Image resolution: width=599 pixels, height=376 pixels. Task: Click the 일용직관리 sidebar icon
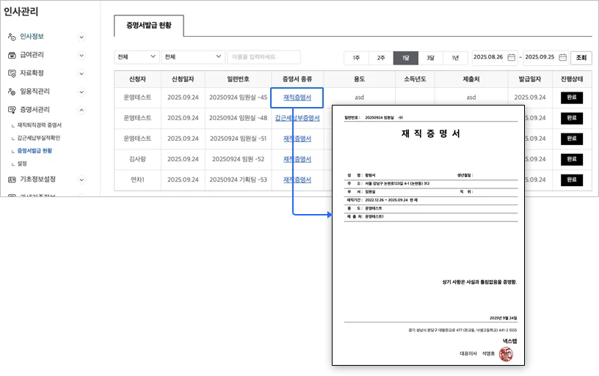click(x=12, y=92)
